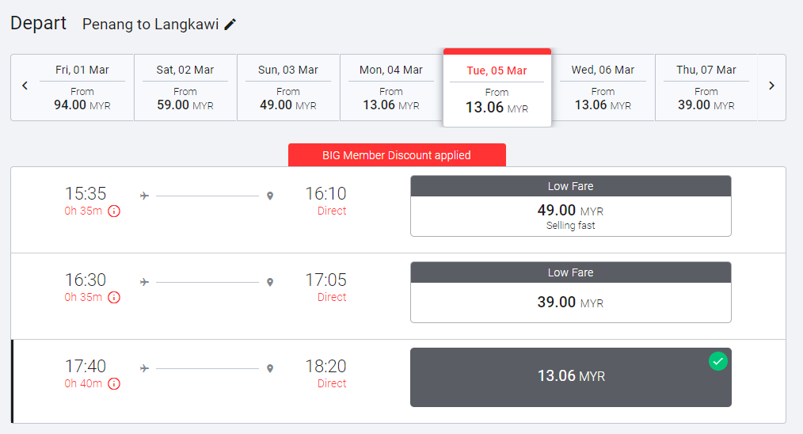Viewport: 803px width, 434px height.
Task: Click green checkmark on selected 13.06 fare
Action: point(717,361)
